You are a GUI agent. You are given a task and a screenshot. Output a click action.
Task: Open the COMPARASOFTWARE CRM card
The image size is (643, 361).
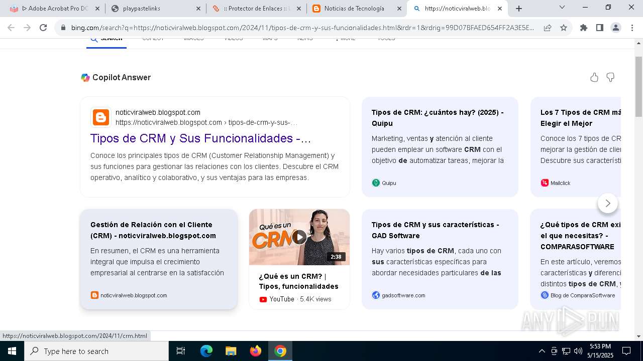tap(576, 259)
